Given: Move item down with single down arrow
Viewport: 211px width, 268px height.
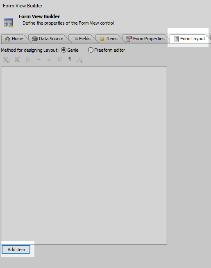Looking at the screenshot, I should (x=49, y=60).
